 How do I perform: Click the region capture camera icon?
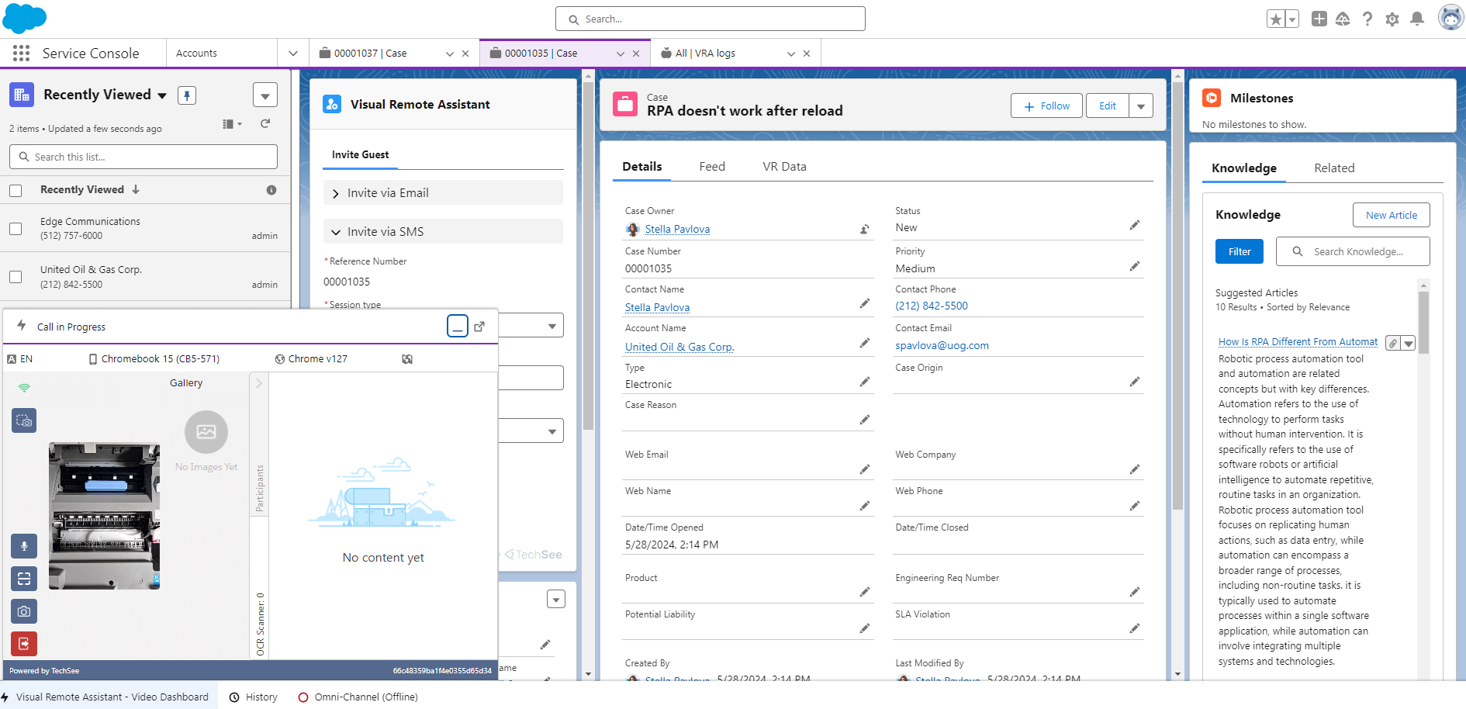[24, 420]
